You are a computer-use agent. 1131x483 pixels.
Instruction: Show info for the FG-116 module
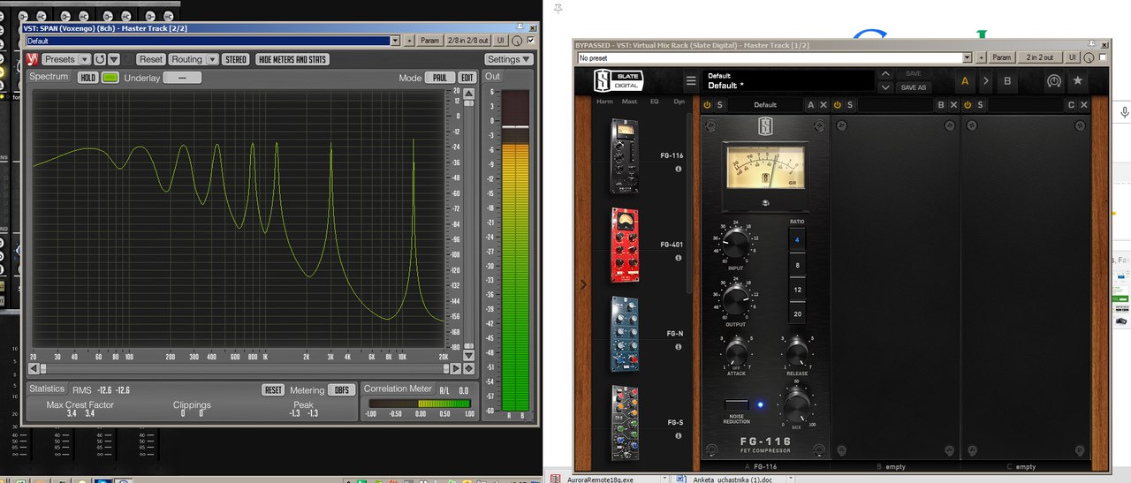[679, 169]
